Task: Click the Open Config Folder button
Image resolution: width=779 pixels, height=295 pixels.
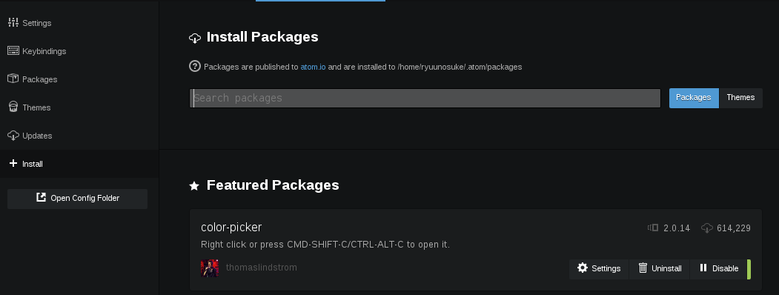Action: pos(78,198)
